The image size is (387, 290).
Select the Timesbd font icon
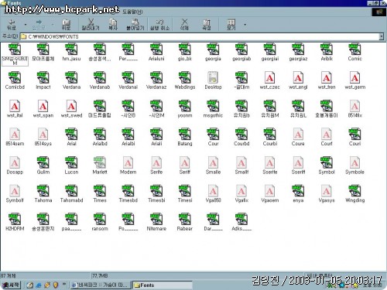point(128,194)
